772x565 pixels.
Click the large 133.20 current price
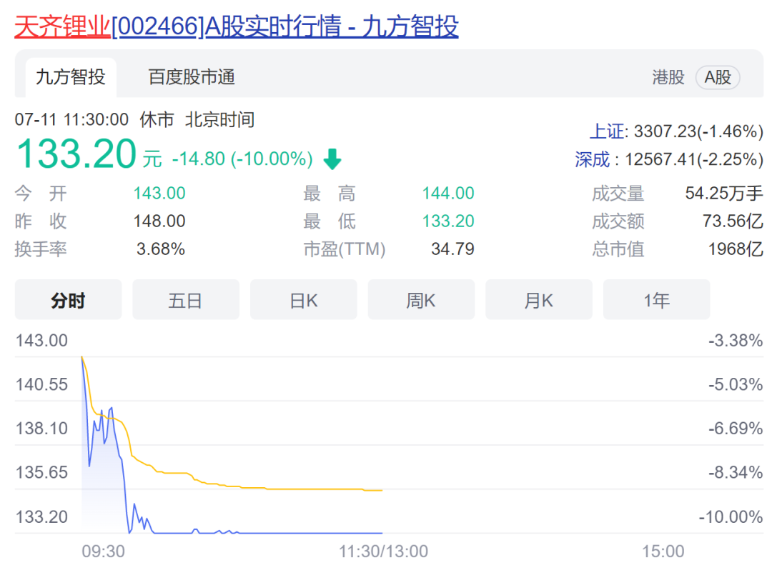(x=76, y=154)
